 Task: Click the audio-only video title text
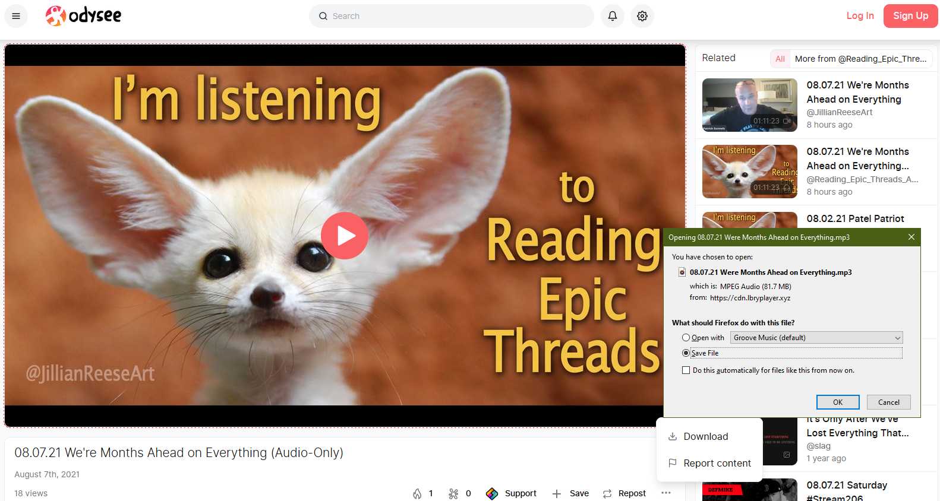[179, 452]
